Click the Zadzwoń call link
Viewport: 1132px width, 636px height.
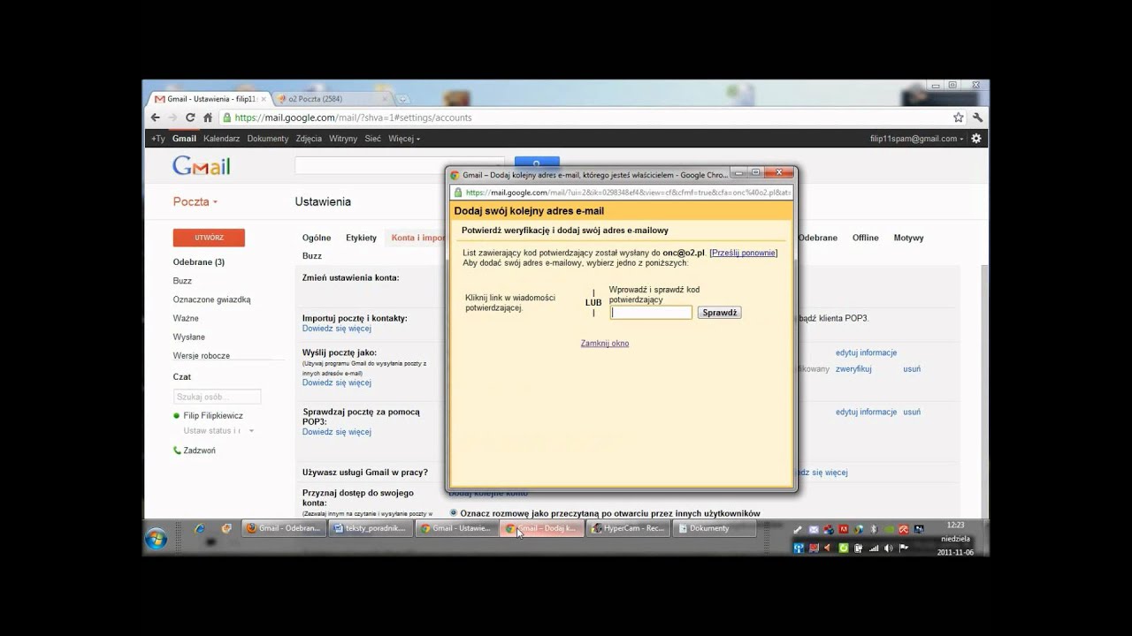pyautogui.click(x=199, y=450)
